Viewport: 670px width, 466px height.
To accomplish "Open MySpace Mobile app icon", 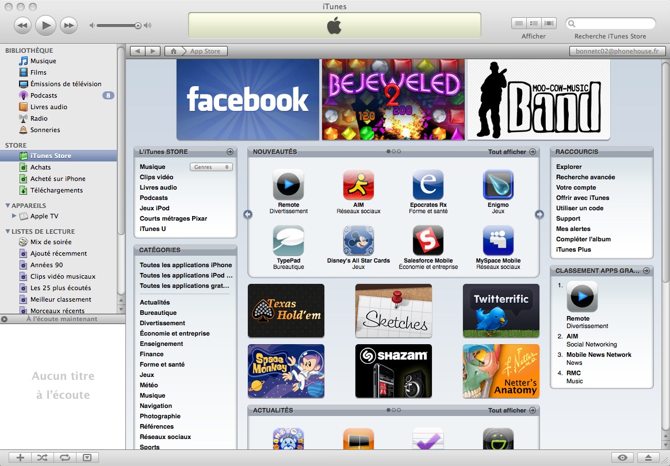I will pos(498,241).
